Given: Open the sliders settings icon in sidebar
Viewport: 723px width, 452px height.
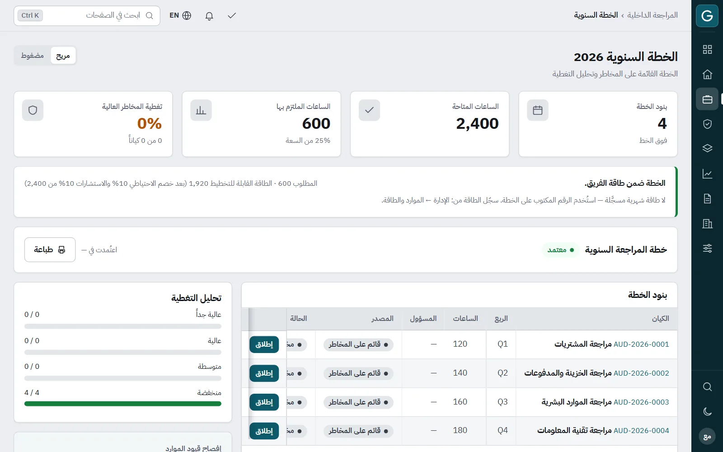Looking at the screenshot, I should (x=707, y=248).
